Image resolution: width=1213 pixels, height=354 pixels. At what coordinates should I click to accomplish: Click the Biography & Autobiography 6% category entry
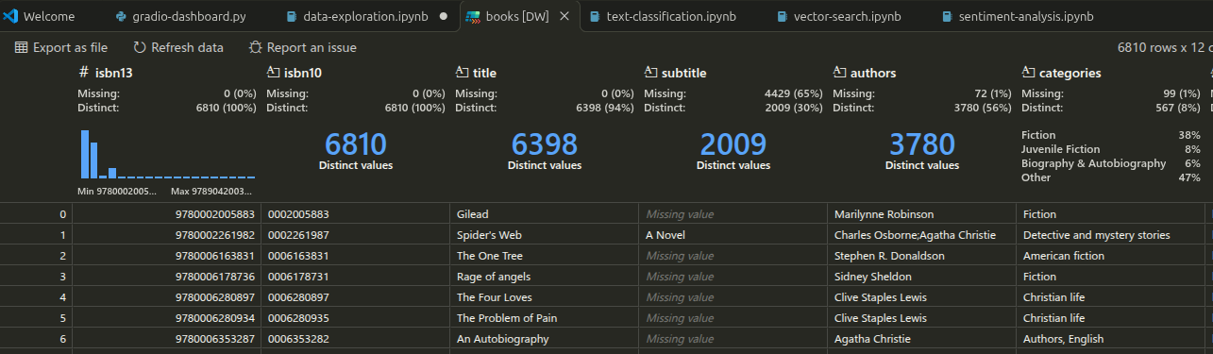1111,163
